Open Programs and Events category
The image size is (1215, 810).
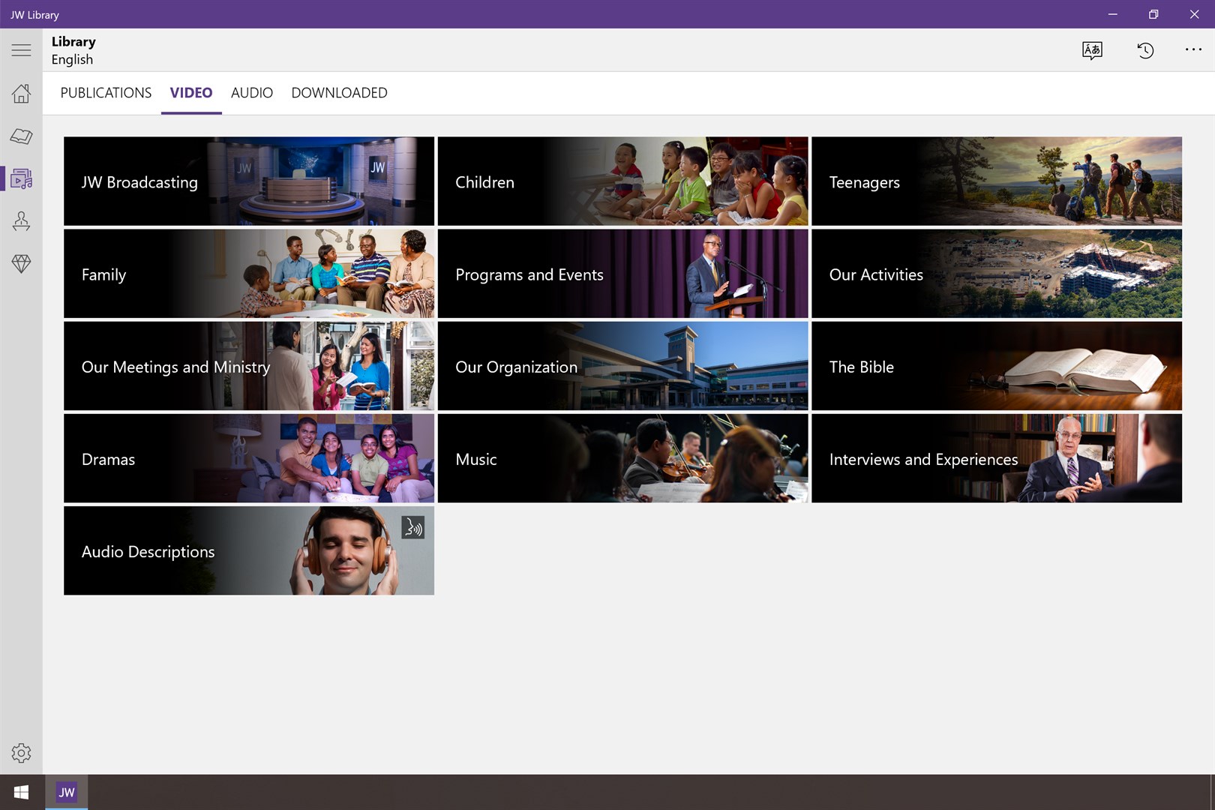(622, 274)
